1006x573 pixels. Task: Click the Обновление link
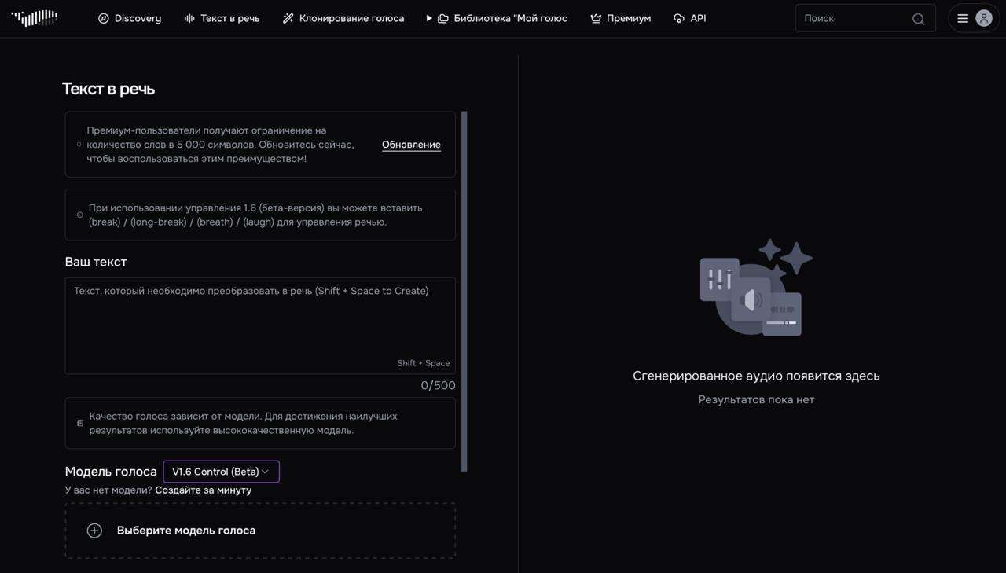[x=411, y=145]
